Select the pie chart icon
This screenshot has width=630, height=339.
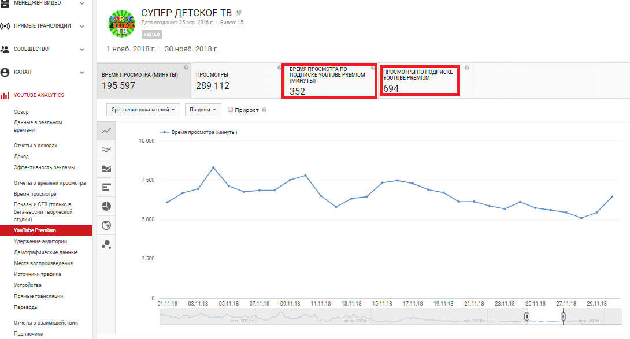pyautogui.click(x=106, y=206)
